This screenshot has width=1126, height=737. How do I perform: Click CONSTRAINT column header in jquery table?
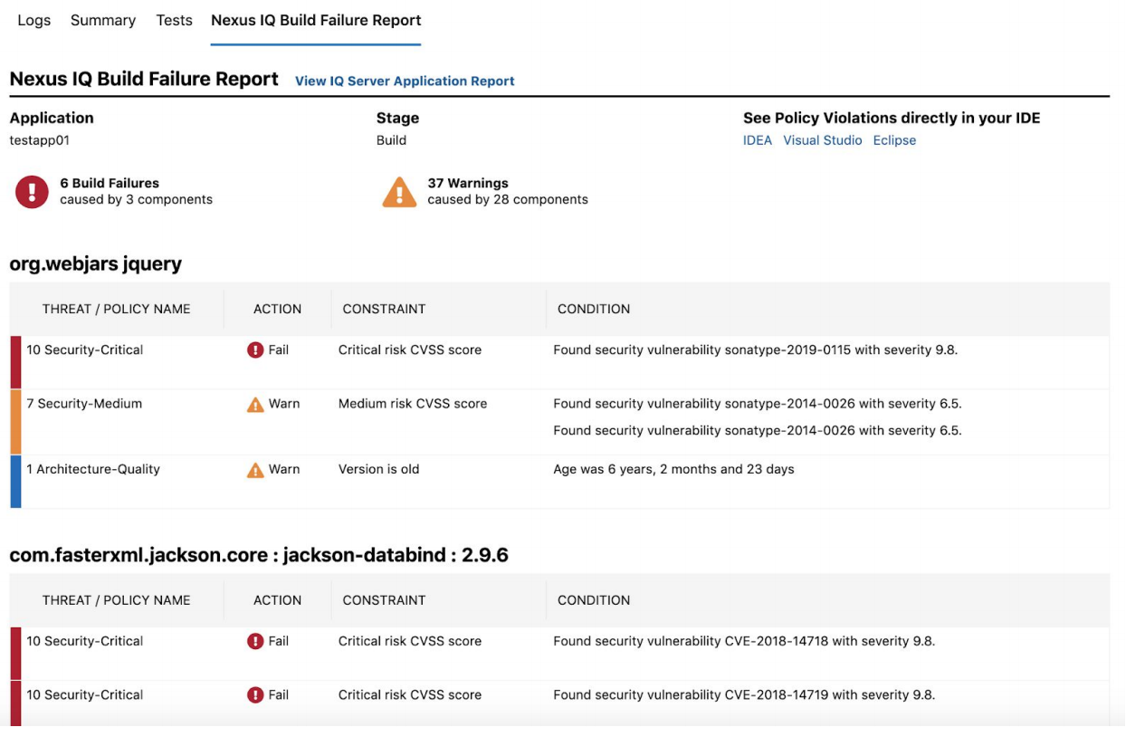tap(385, 309)
